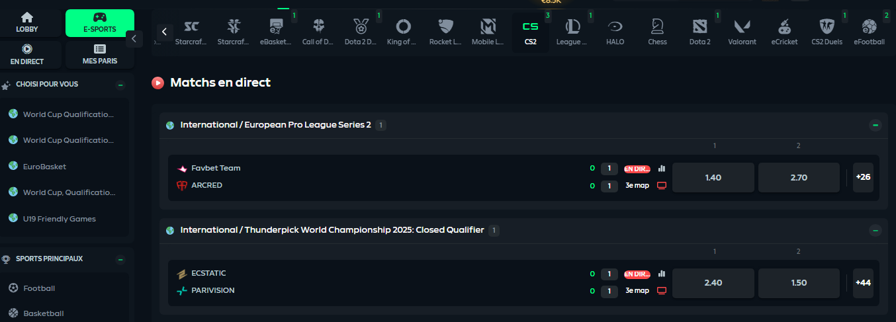This screenshot has height=322, width=896.
Task: Switch to the E-Sports tab
Action: [100, 23]
